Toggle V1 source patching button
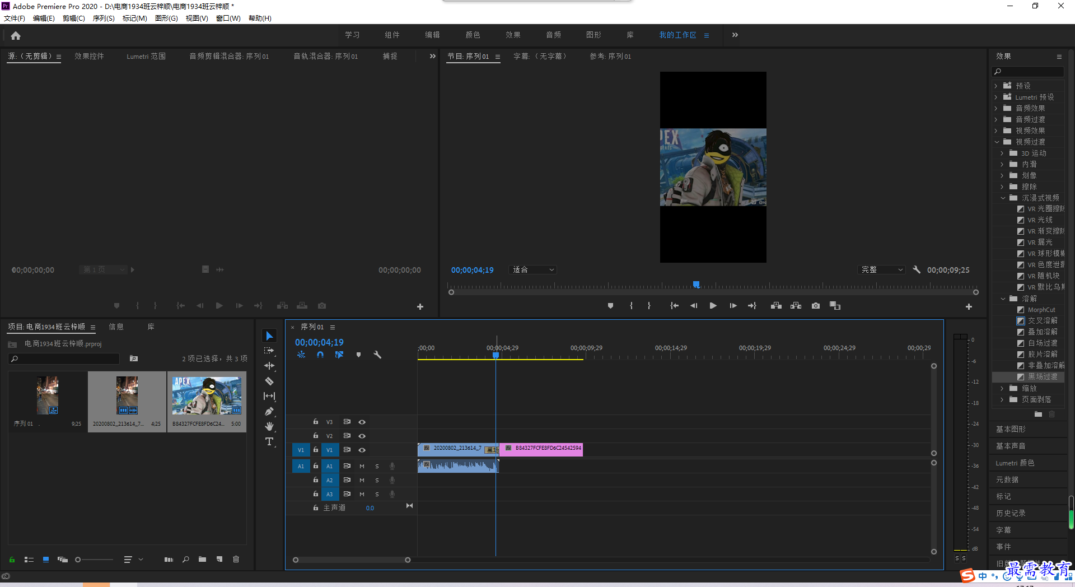The width and height of the screenshot is (1075, 587). pos(301,450)
